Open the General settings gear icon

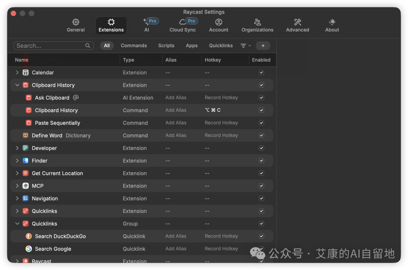click(76, 22)
